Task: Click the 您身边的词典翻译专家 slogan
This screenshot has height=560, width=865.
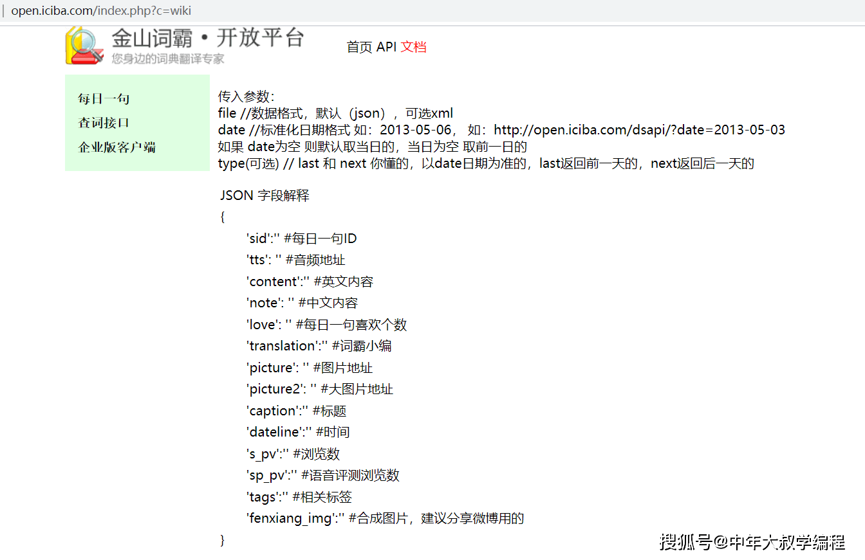Action: pos(168,59)
